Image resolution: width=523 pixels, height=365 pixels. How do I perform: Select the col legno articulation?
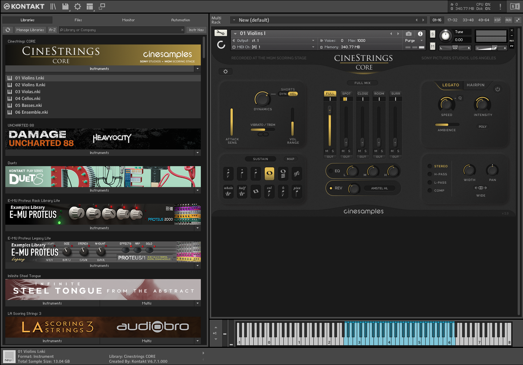coord(269,191)
